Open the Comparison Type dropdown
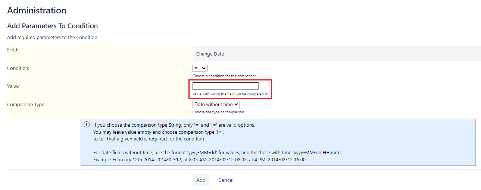The image size is (481, 190). 216,105
